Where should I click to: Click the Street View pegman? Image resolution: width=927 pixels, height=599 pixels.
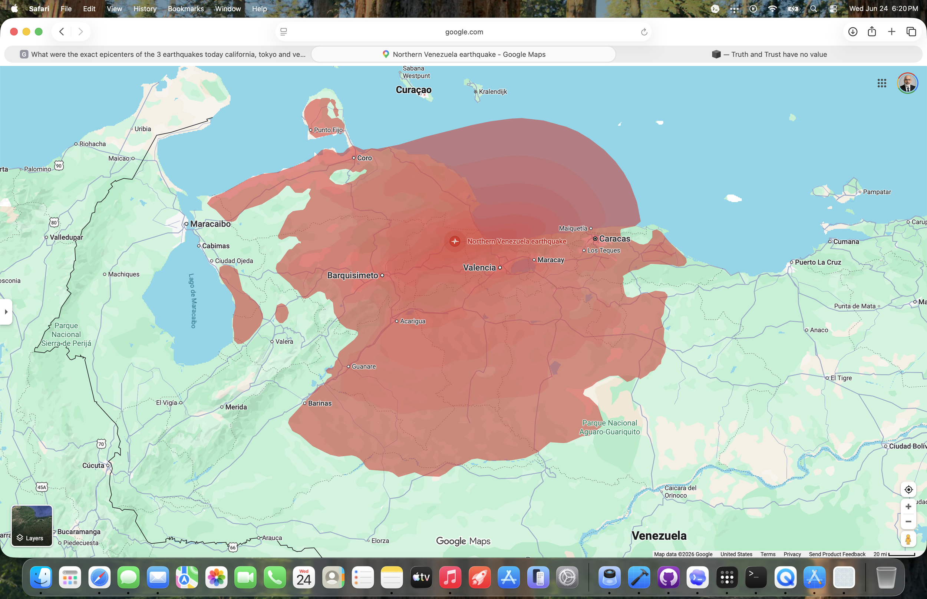click(x=908, y=539)
